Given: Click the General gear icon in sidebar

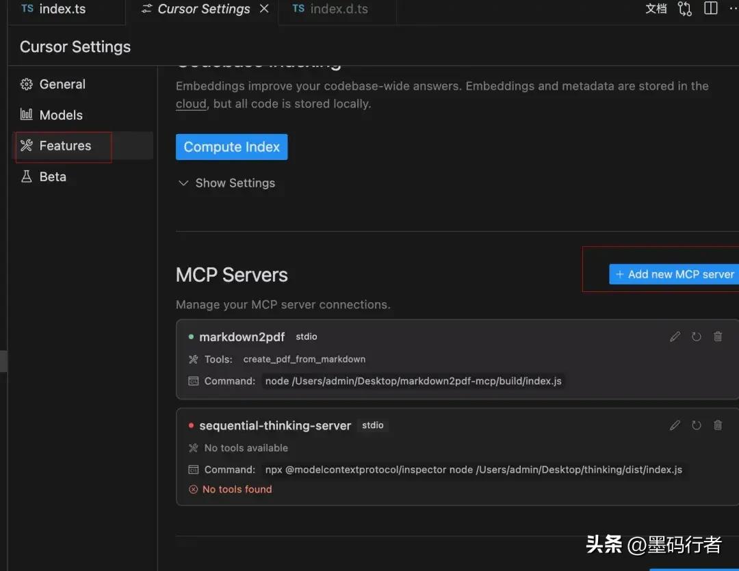Looking at the screenshot, I should click(27, 84).
